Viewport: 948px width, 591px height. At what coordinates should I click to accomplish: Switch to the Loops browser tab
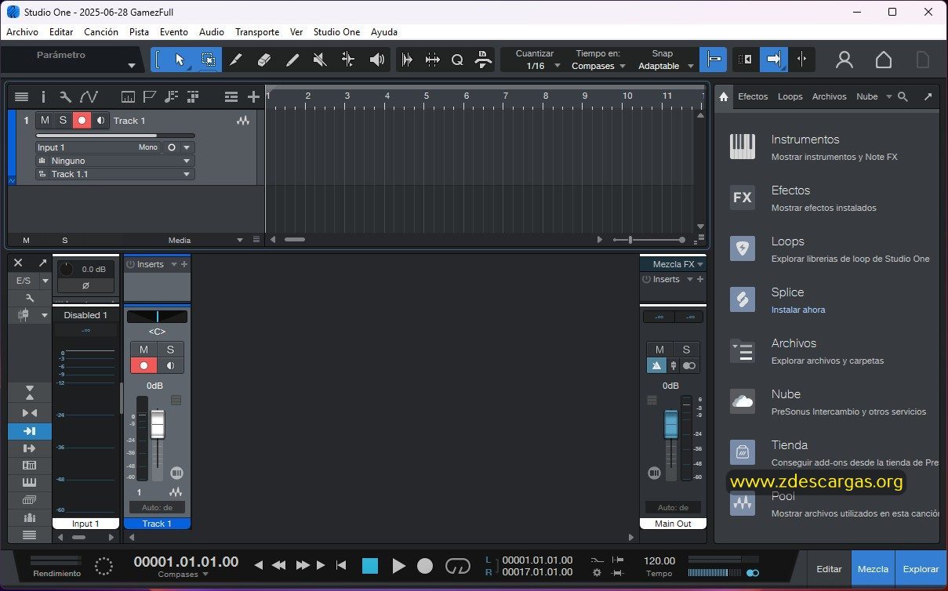click(790, 96)
